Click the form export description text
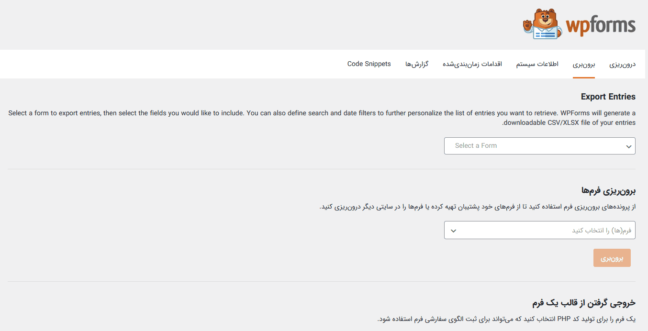Viewport: 648px width, 331px height. coord(478,207)
